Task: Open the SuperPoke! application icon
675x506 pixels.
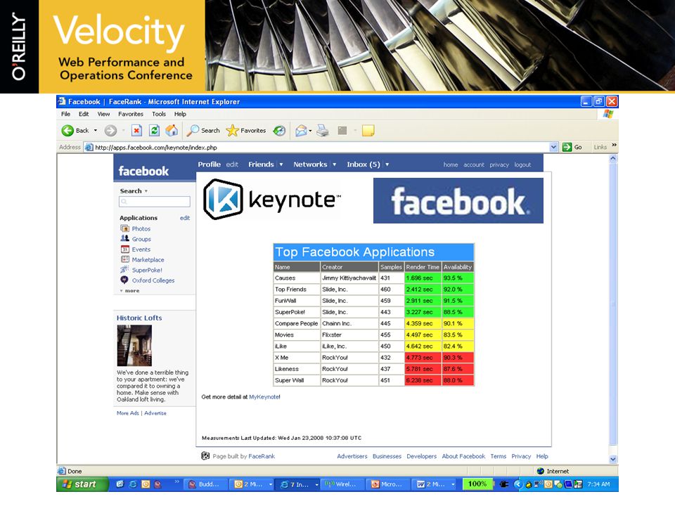Action: click(x=124, y=269)
